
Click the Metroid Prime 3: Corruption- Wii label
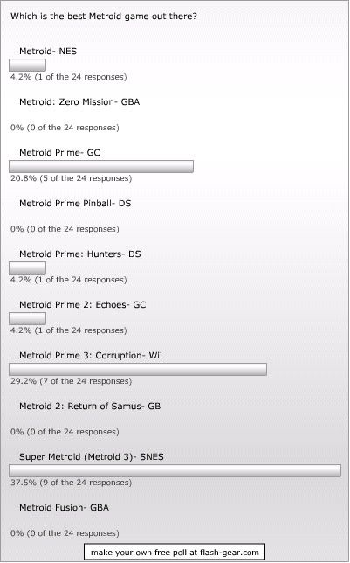91,355
